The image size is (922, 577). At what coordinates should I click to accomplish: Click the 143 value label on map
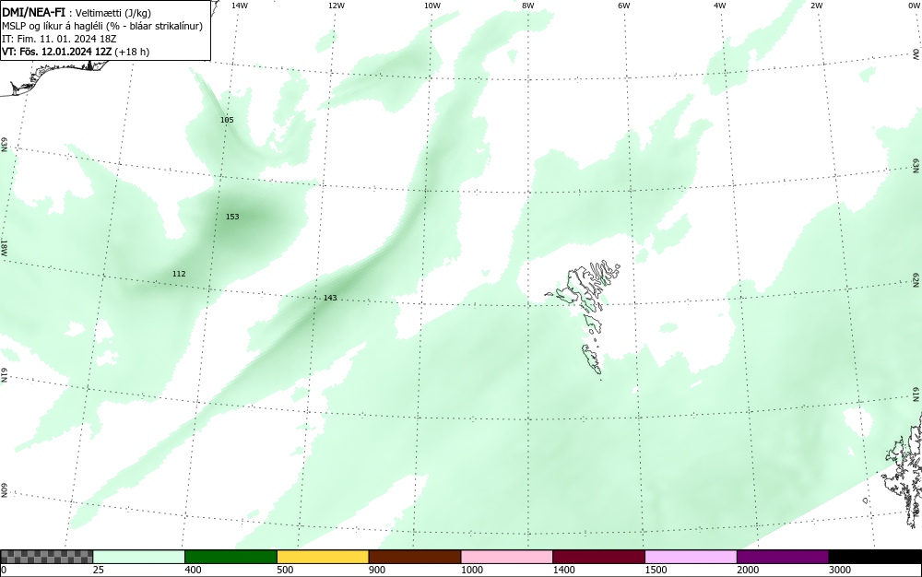pyautogui.click(x=330, y=298)
